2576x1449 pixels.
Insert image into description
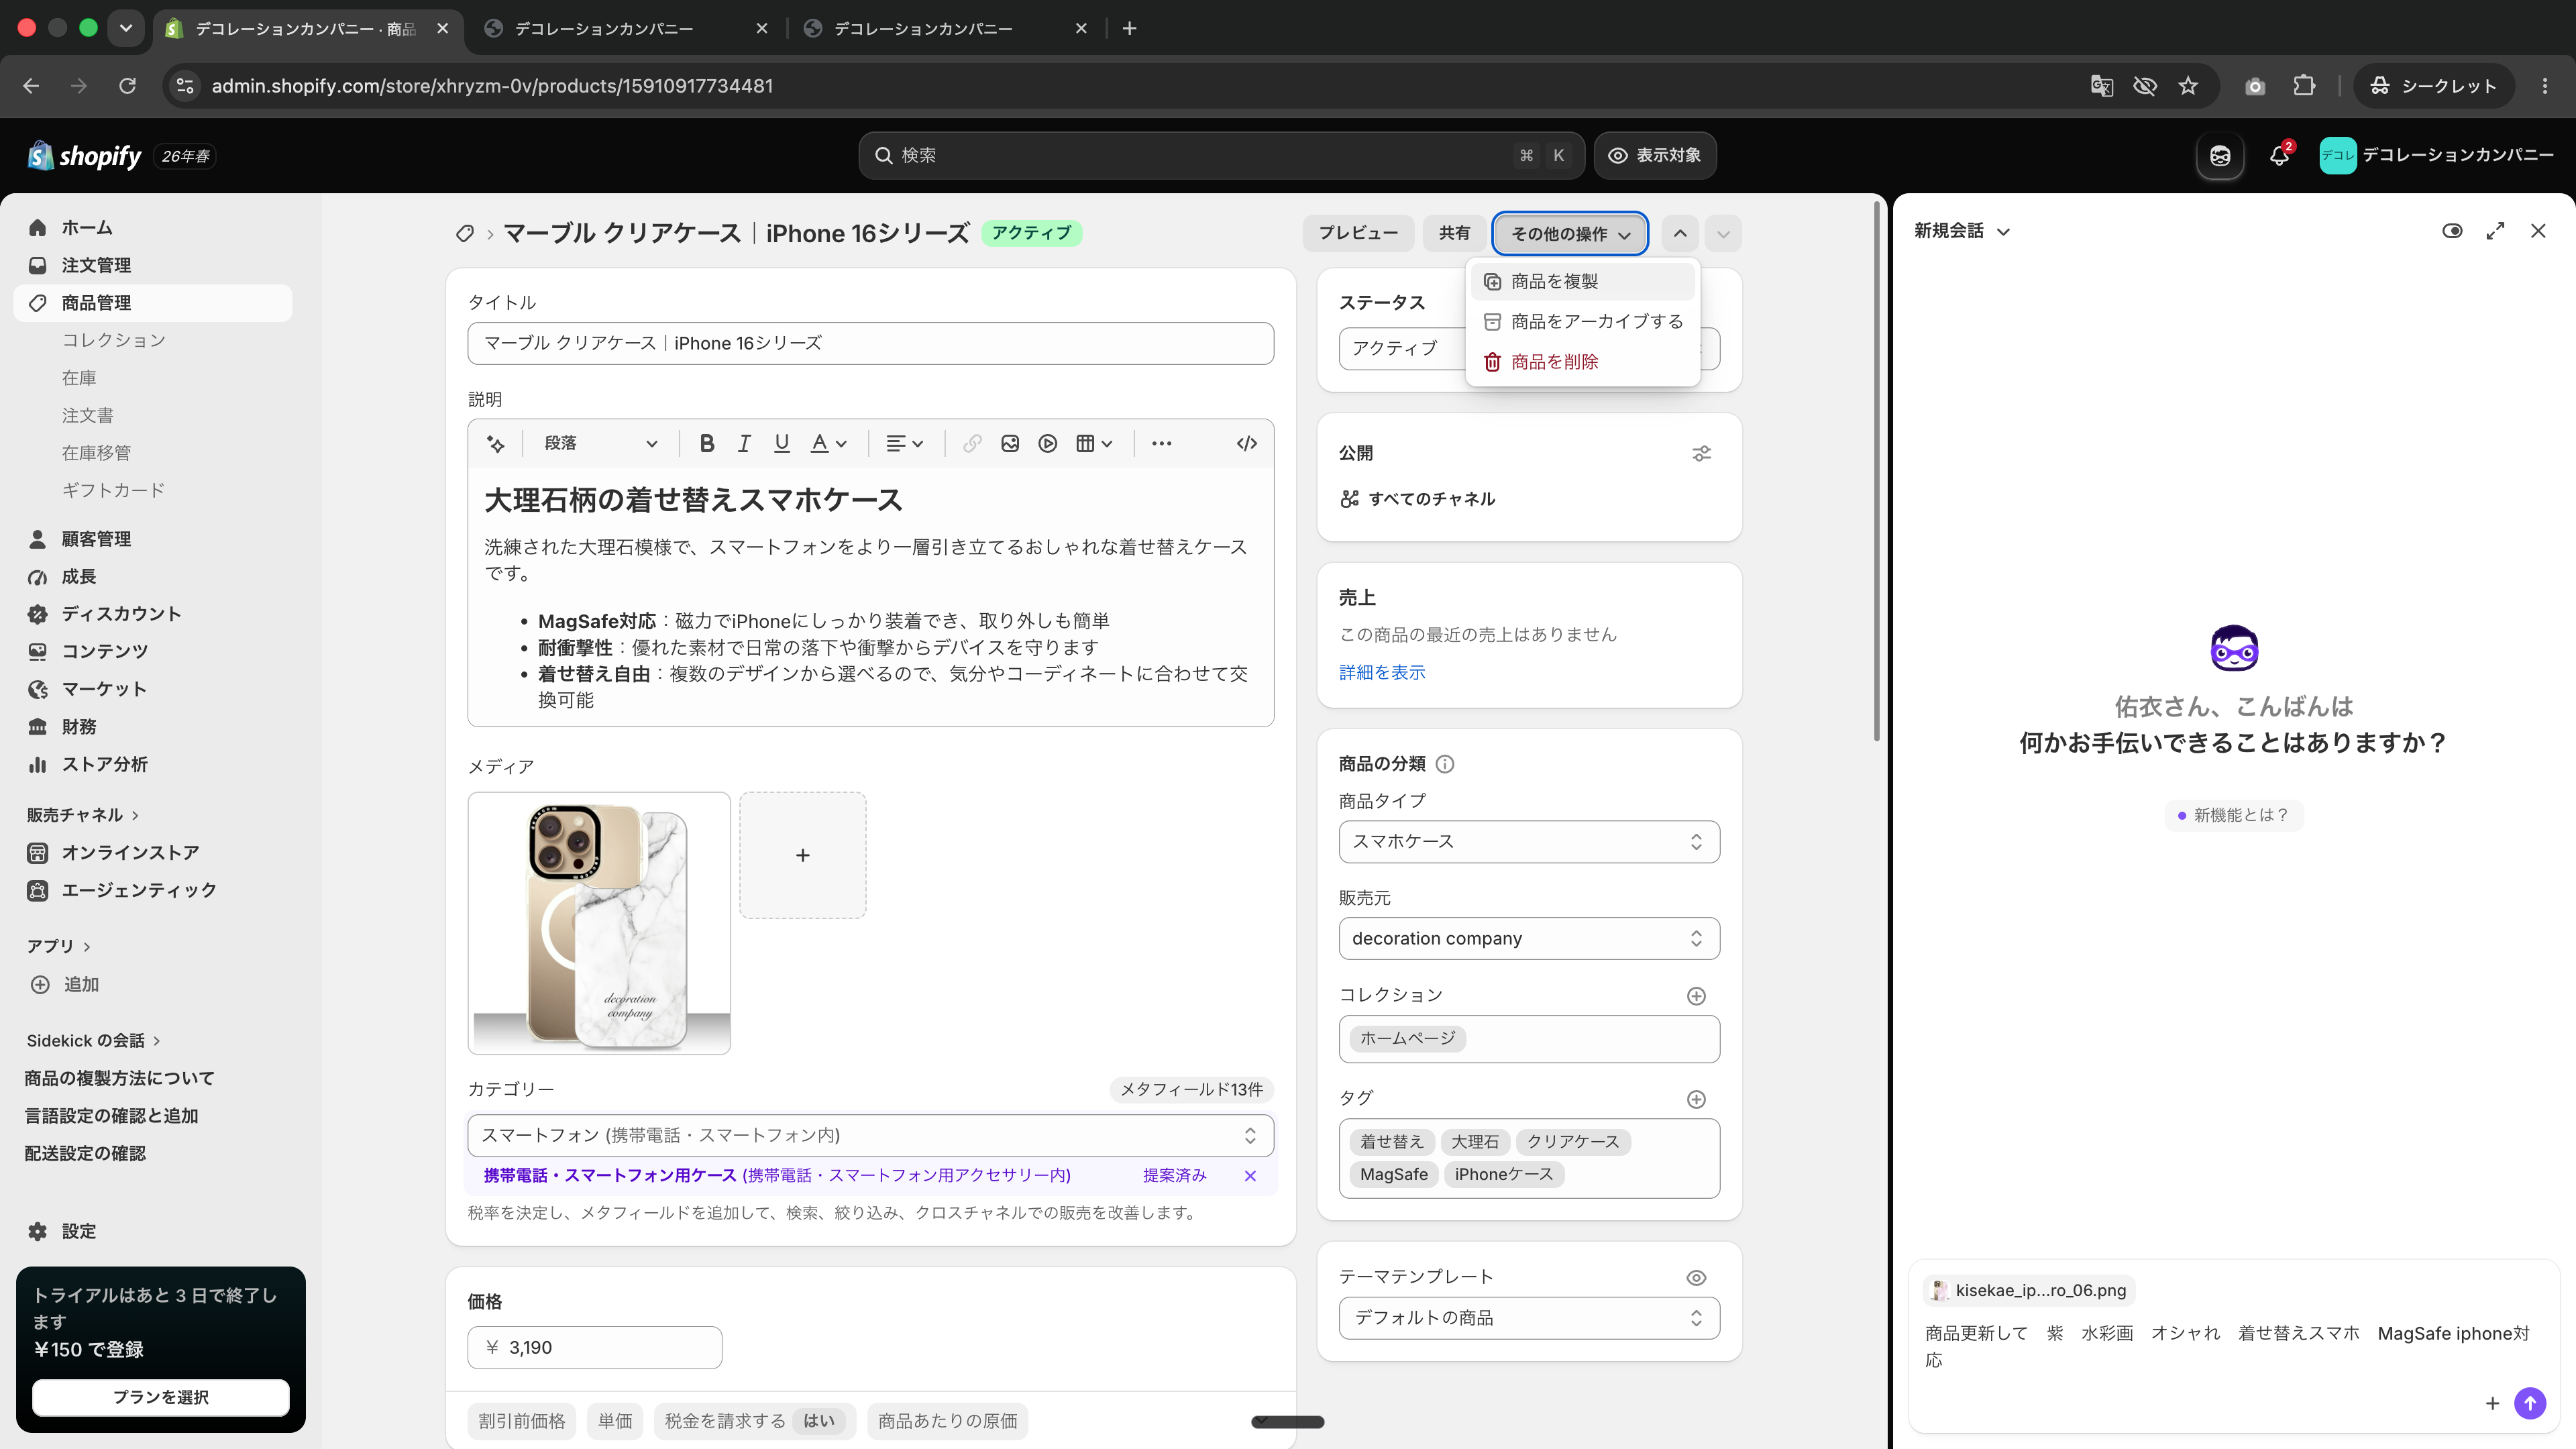click(1010, 443)
